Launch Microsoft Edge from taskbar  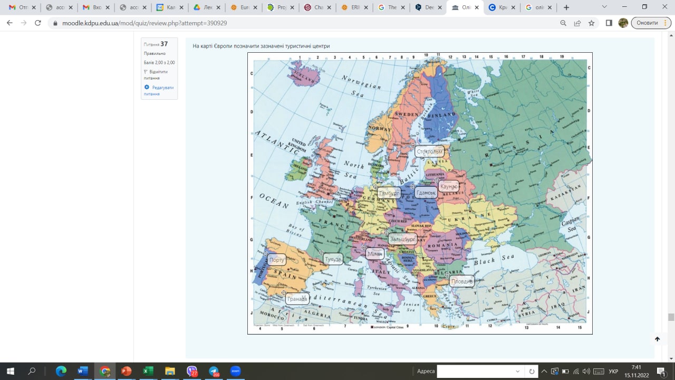coord(61,371)
